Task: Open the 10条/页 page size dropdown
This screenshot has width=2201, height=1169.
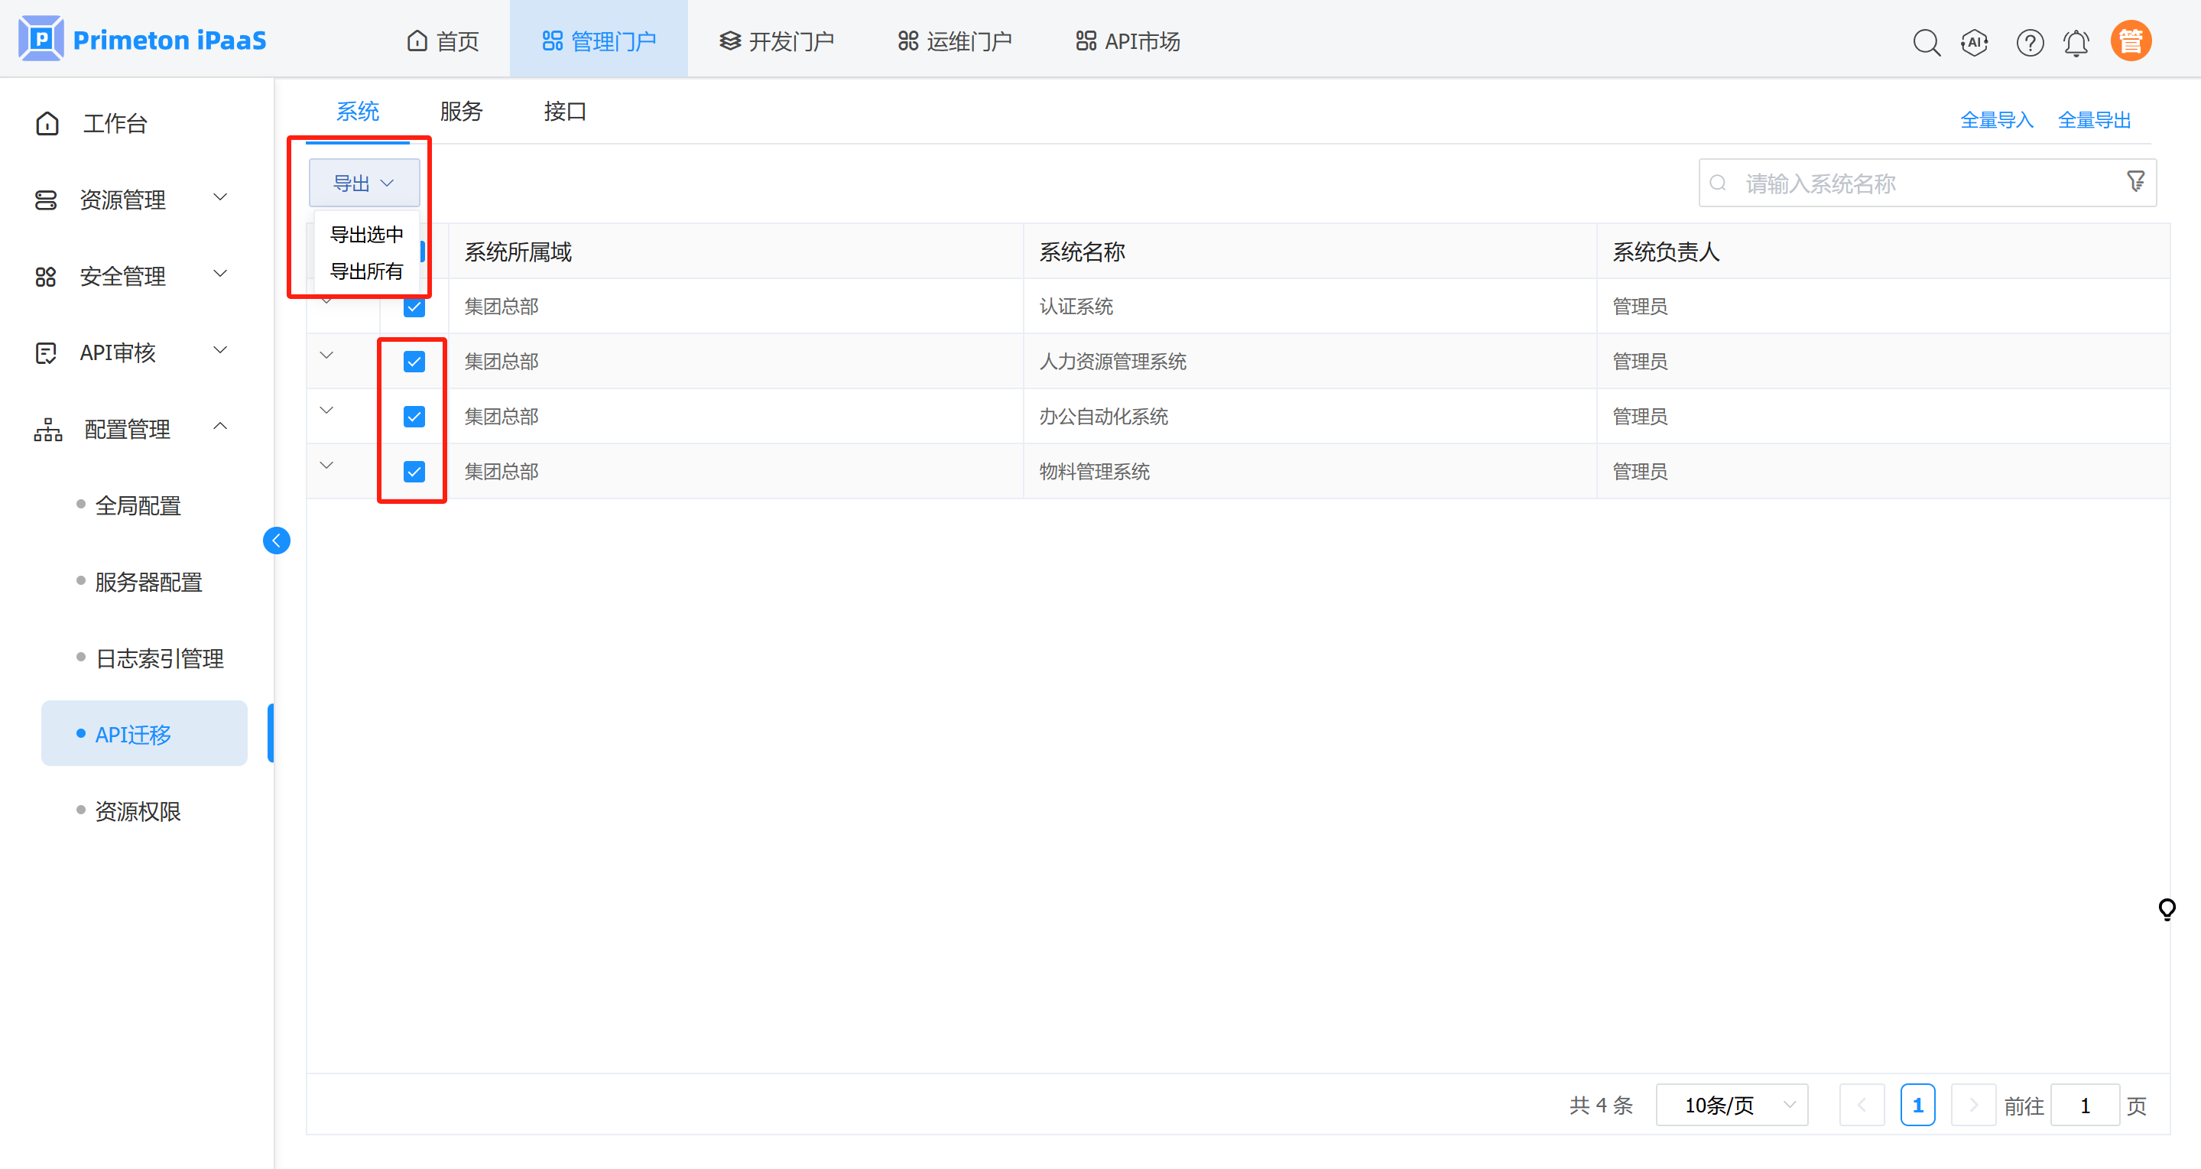Action: [x=1731, y=1105]
